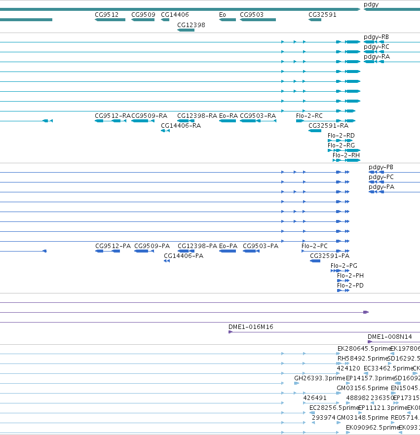
Task: Open the Flo-2-PH protein feature
Action: pos(343,281)
